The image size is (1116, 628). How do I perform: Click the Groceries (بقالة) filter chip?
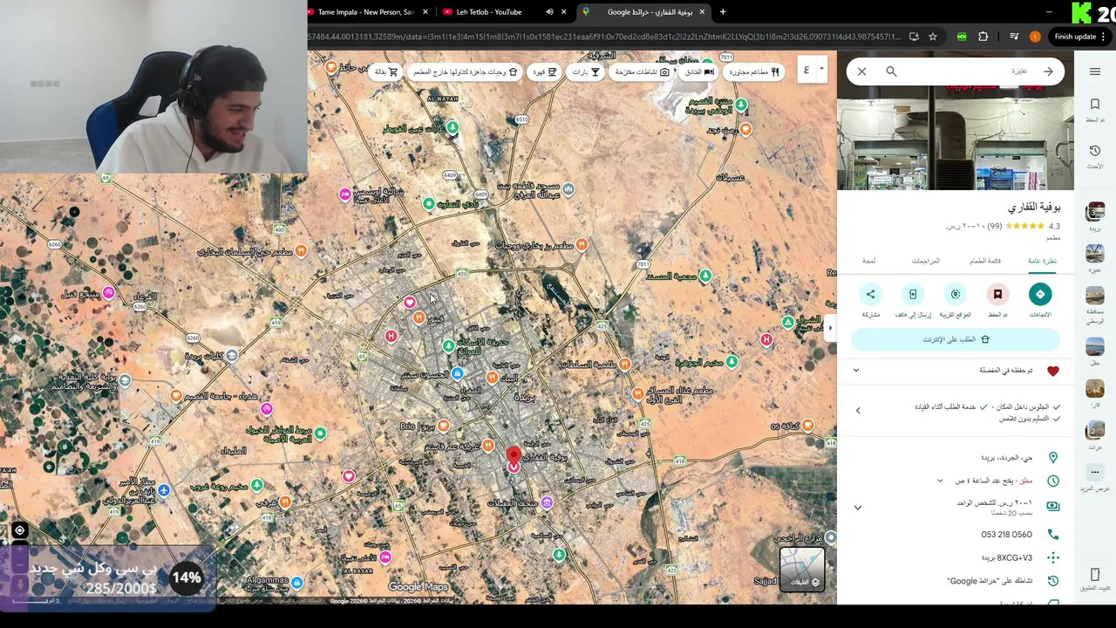pyautogui.click(x=386, y=72)
